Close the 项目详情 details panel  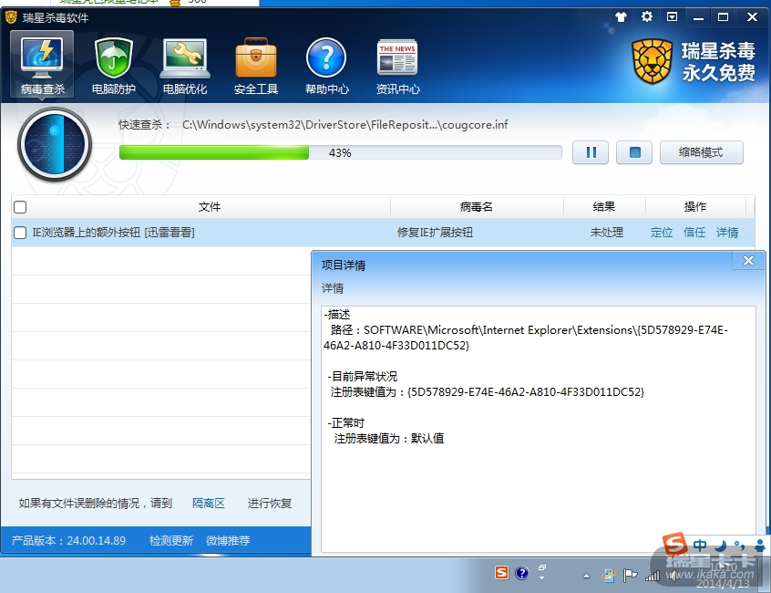pos(748,260)
